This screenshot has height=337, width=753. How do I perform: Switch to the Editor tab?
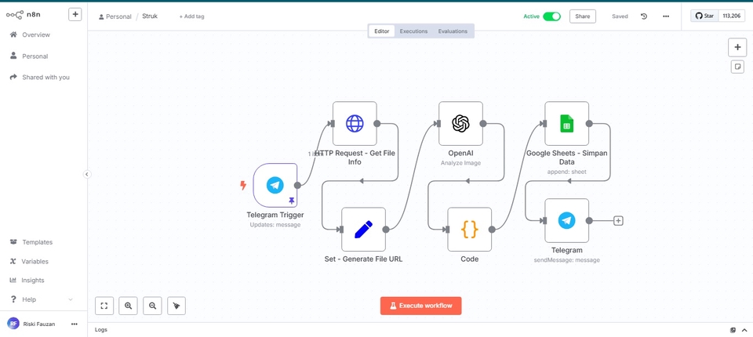click(382, 31)
